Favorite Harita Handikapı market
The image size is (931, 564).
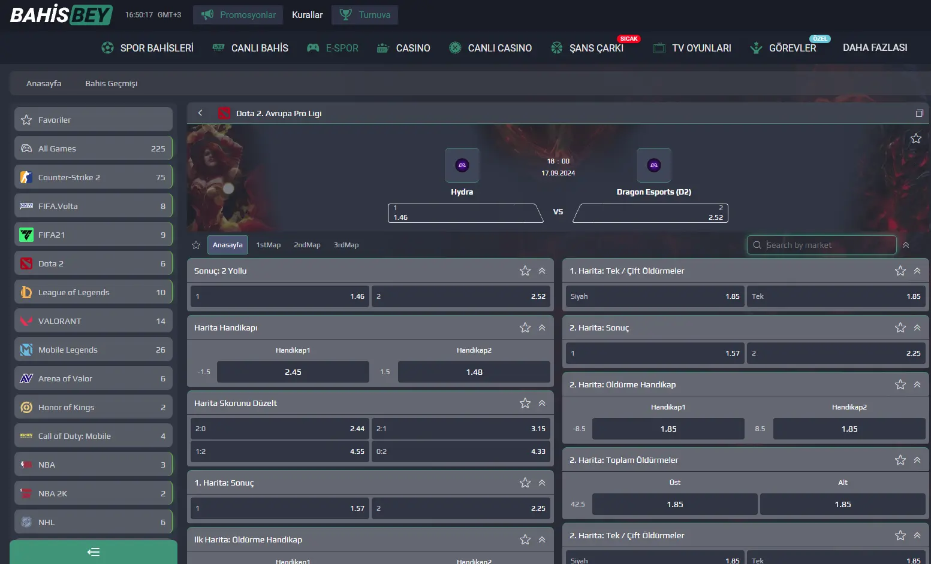525,328
